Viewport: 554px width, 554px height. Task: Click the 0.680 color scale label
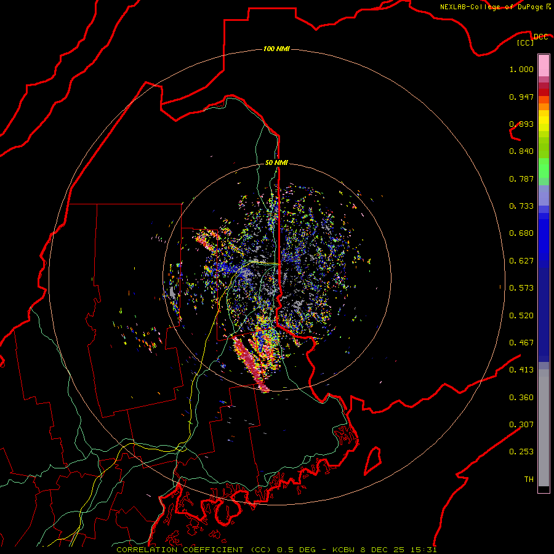click(x=521, y=233)
